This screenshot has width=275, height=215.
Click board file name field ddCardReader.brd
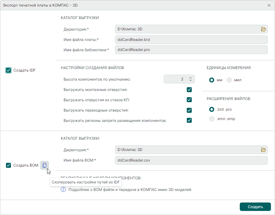[x=191, y=40]
